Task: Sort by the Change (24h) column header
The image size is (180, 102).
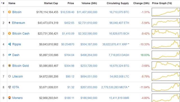Action: click(141, 3)
